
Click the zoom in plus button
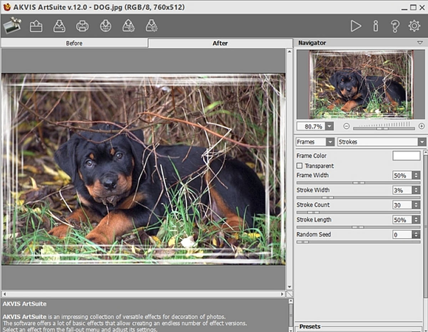pos(421,126)
